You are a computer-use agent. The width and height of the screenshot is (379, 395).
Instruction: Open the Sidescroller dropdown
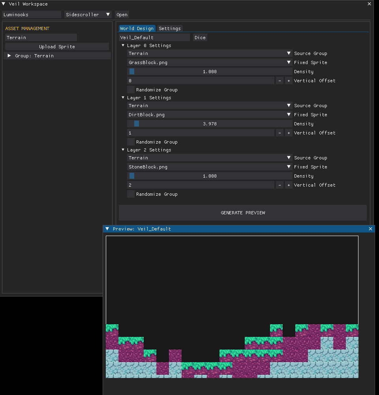tap(88, 15)
